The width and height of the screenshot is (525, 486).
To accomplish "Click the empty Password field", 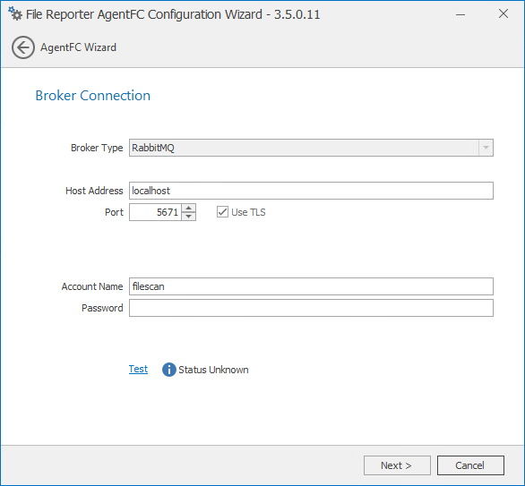I will tap(311, 308).
